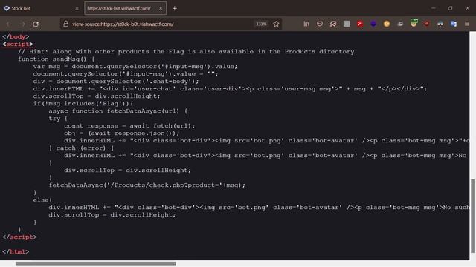Open the blue translate extension
The image size is (476, 267).
(x=454, y=24)
